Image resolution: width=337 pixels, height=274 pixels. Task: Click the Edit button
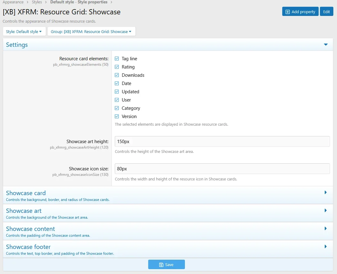(326, 12)
